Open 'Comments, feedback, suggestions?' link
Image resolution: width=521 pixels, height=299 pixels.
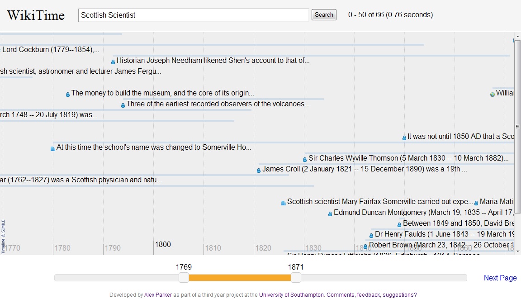tap(371, 294)
